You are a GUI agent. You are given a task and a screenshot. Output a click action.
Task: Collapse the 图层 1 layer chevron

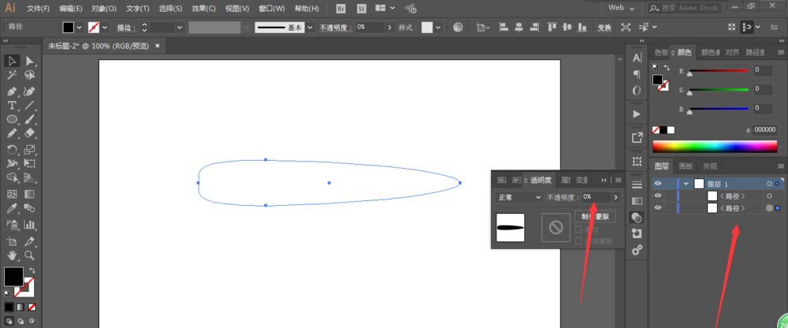686,184
